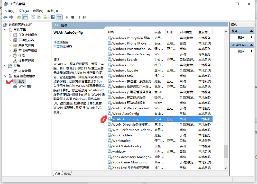The image size is (257, 184).
Task: Click the Back arrow toolbar icon
Action: pyautogui.click(x=5, y=17)
